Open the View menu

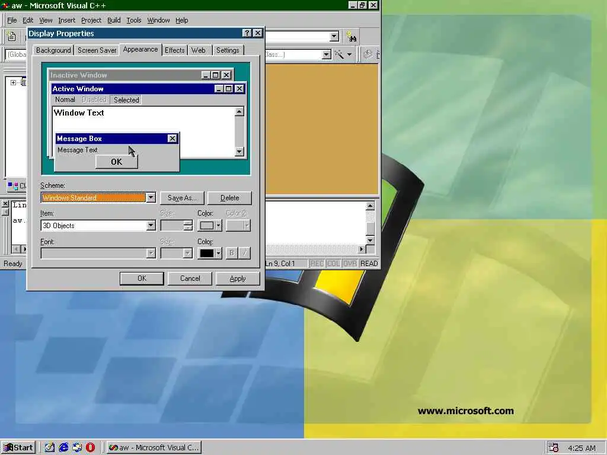click(46, 20)
